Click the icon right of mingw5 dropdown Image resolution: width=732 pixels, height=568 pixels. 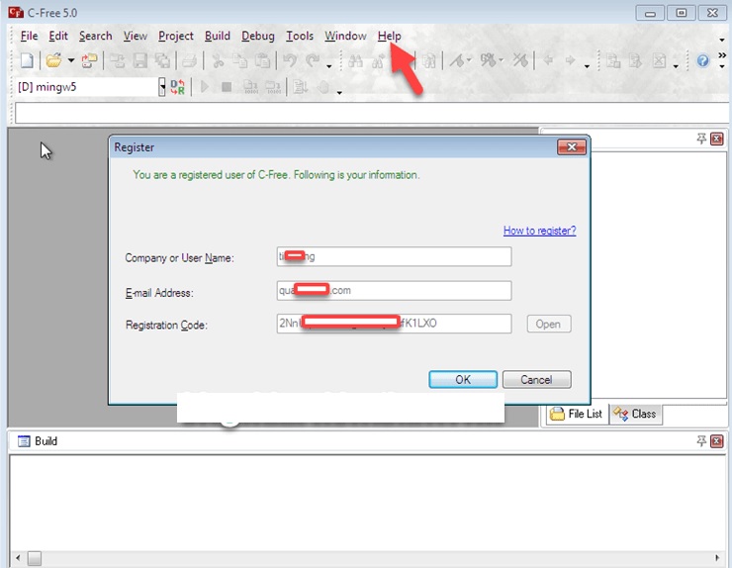click(178, 87)
